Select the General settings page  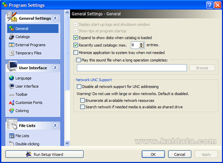33,29
